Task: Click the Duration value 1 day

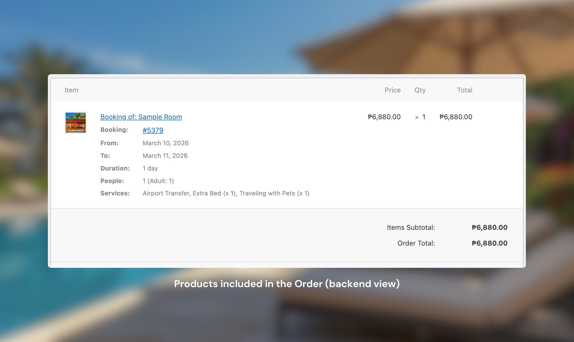Action: 150,168
